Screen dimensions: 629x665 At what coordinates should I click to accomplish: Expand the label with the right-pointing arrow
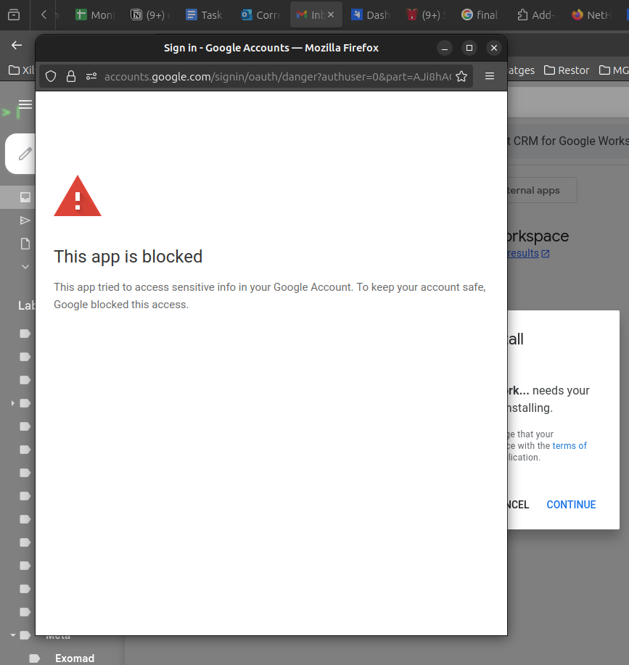point(13,403)
